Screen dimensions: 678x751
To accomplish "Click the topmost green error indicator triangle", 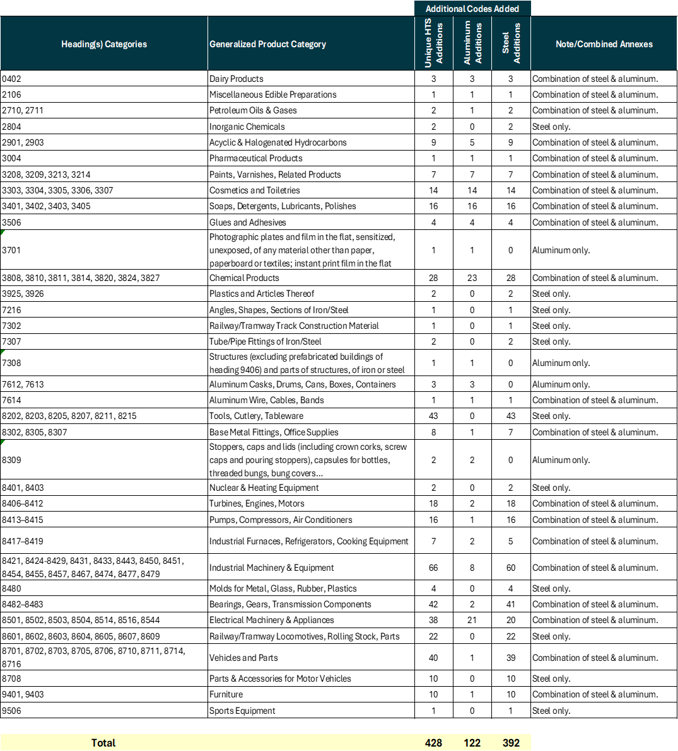I will click(x=3, y=232).
